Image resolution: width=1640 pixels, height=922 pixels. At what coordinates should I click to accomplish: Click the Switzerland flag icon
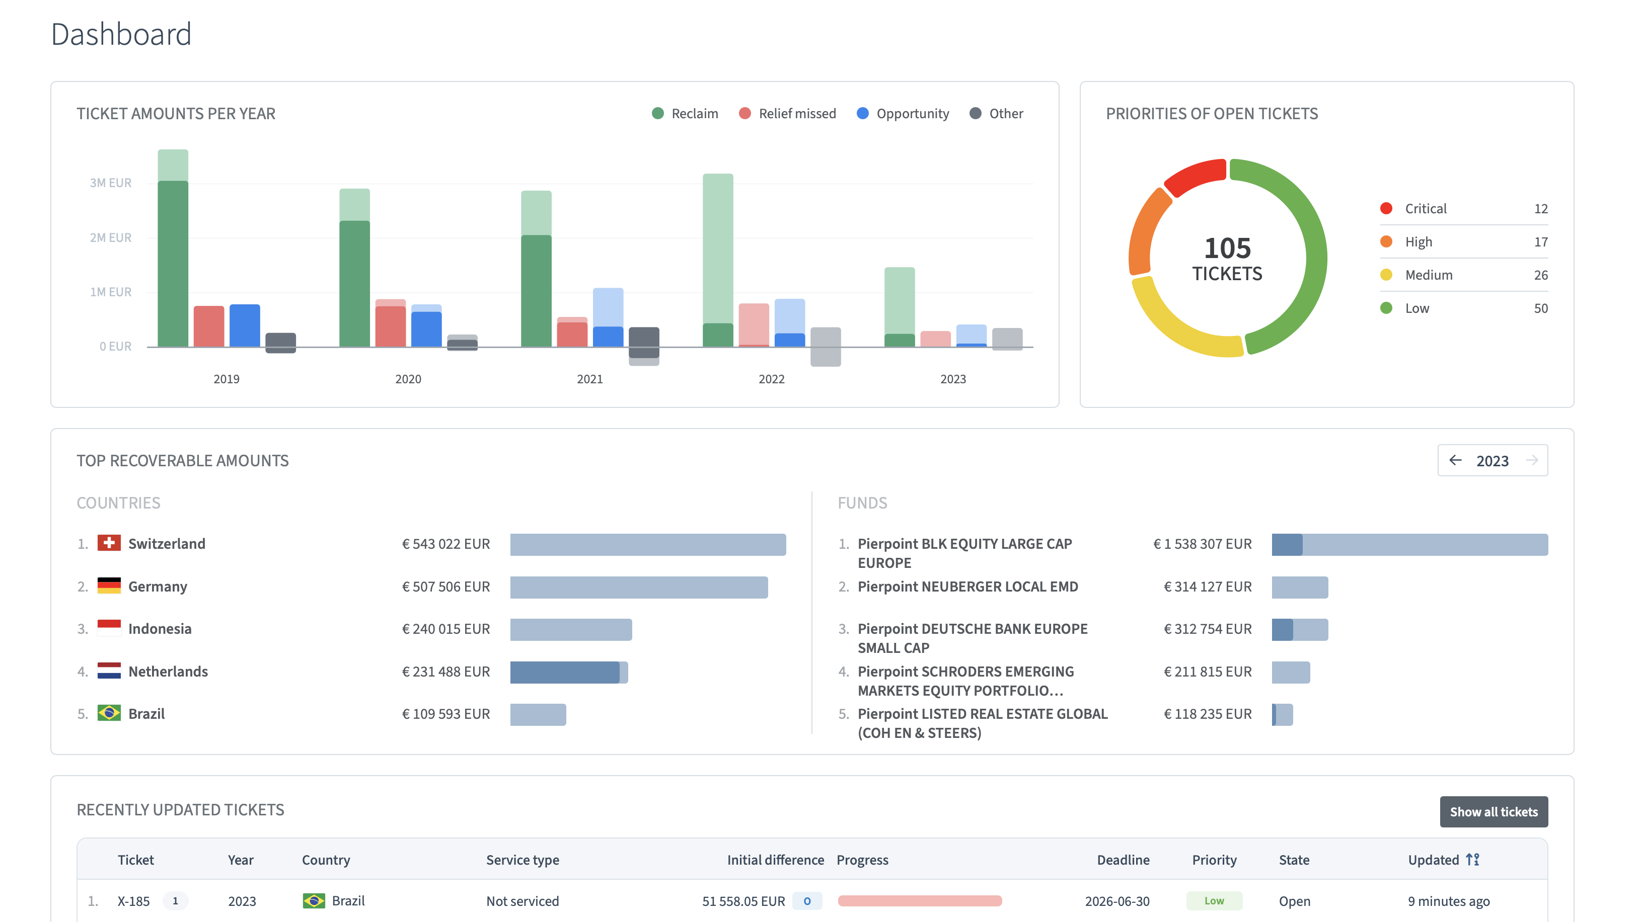point(109,543)
